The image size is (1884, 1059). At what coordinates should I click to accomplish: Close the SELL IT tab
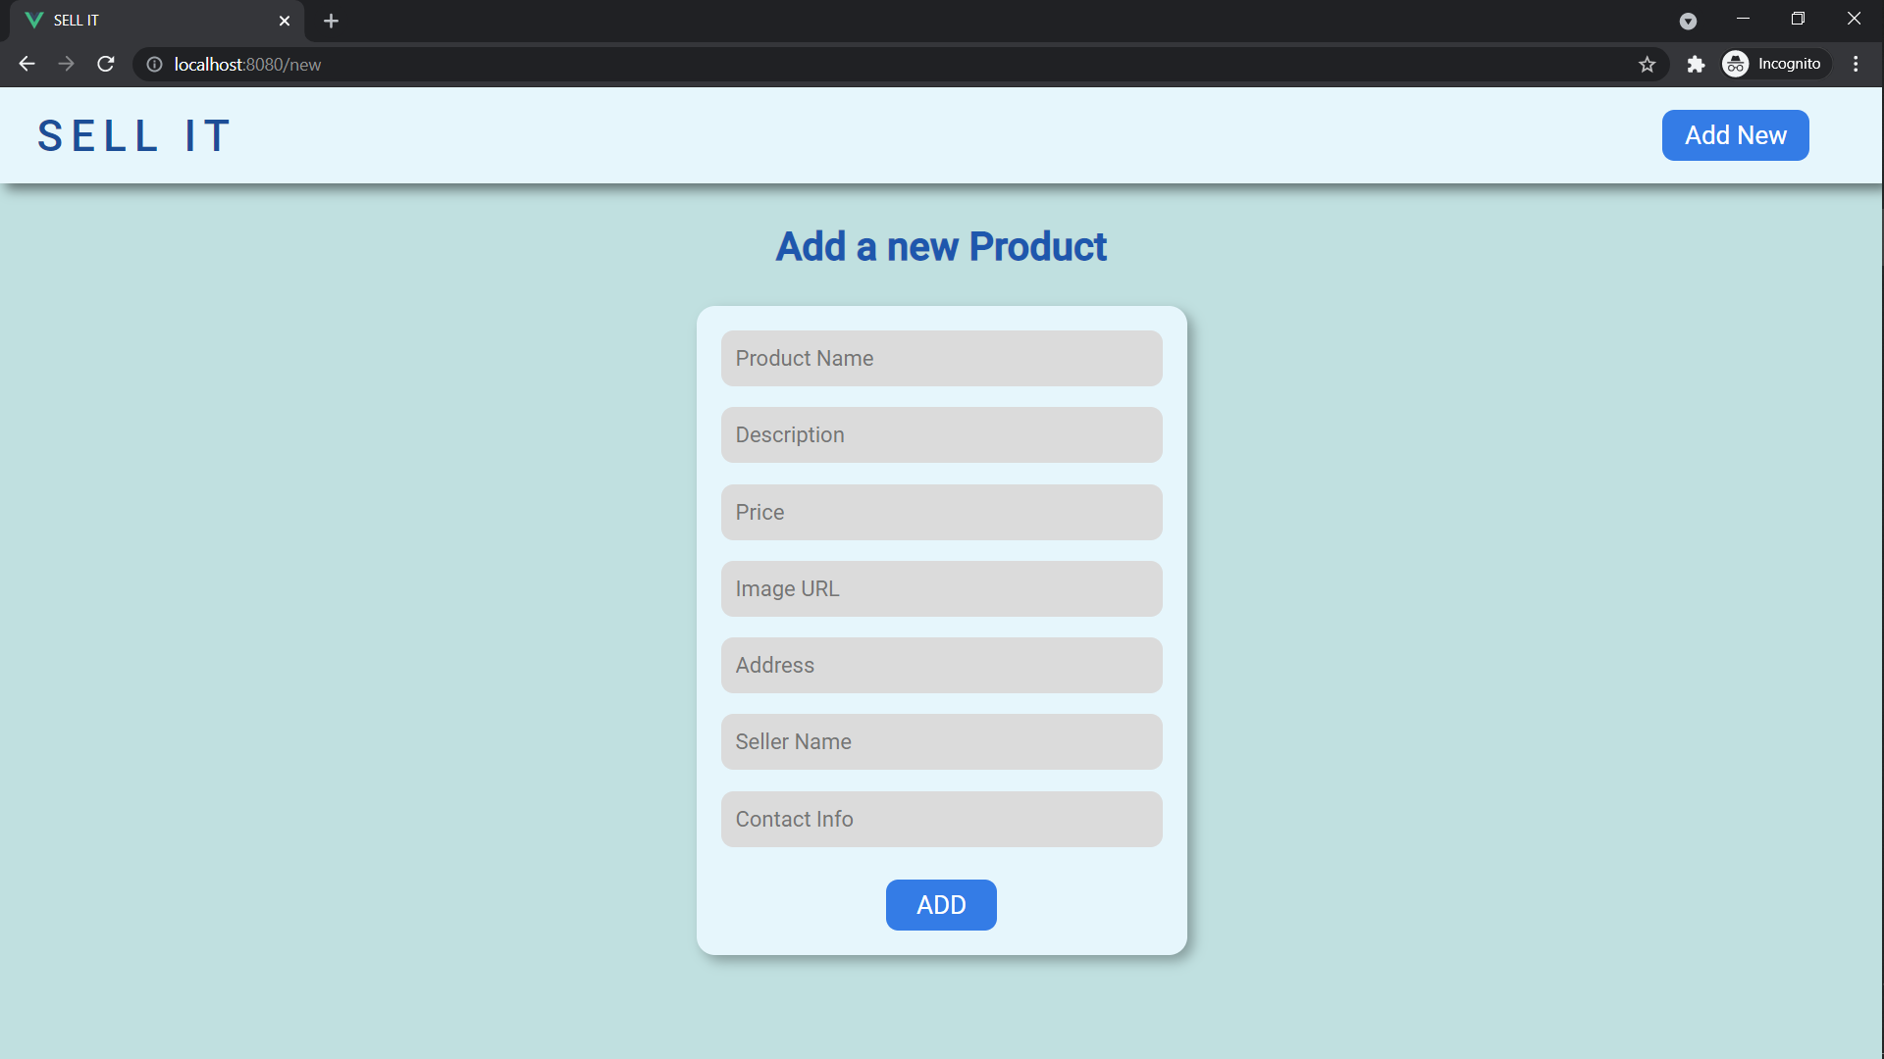coord(285,21)
